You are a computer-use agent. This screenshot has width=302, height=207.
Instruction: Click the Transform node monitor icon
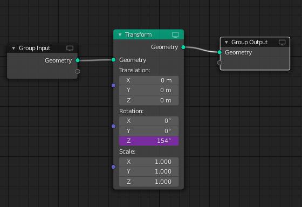[175, 35]
